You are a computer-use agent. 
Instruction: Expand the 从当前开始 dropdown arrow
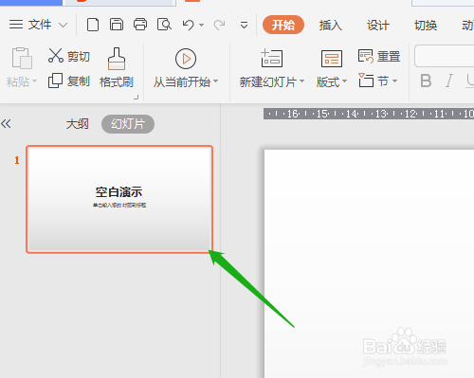coord(215,81)
